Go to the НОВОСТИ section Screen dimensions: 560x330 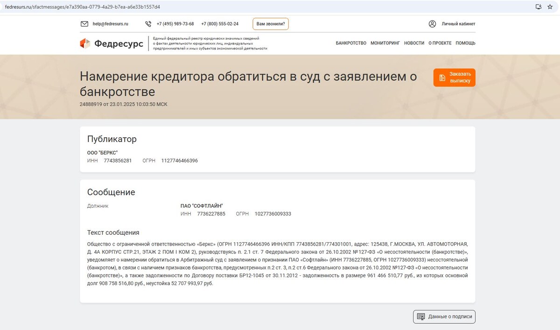(414, 43)
